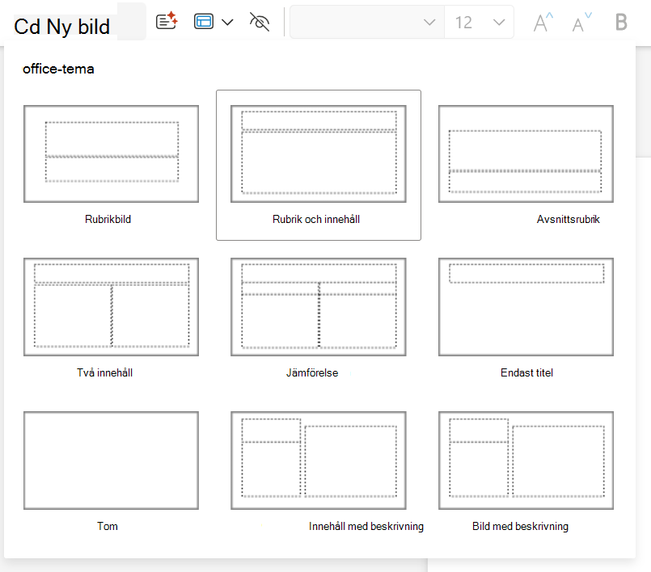This screenshot has height=572, width=651.
Task: Click the Rubrik och innehåll label
Action: tap(316, 219)
